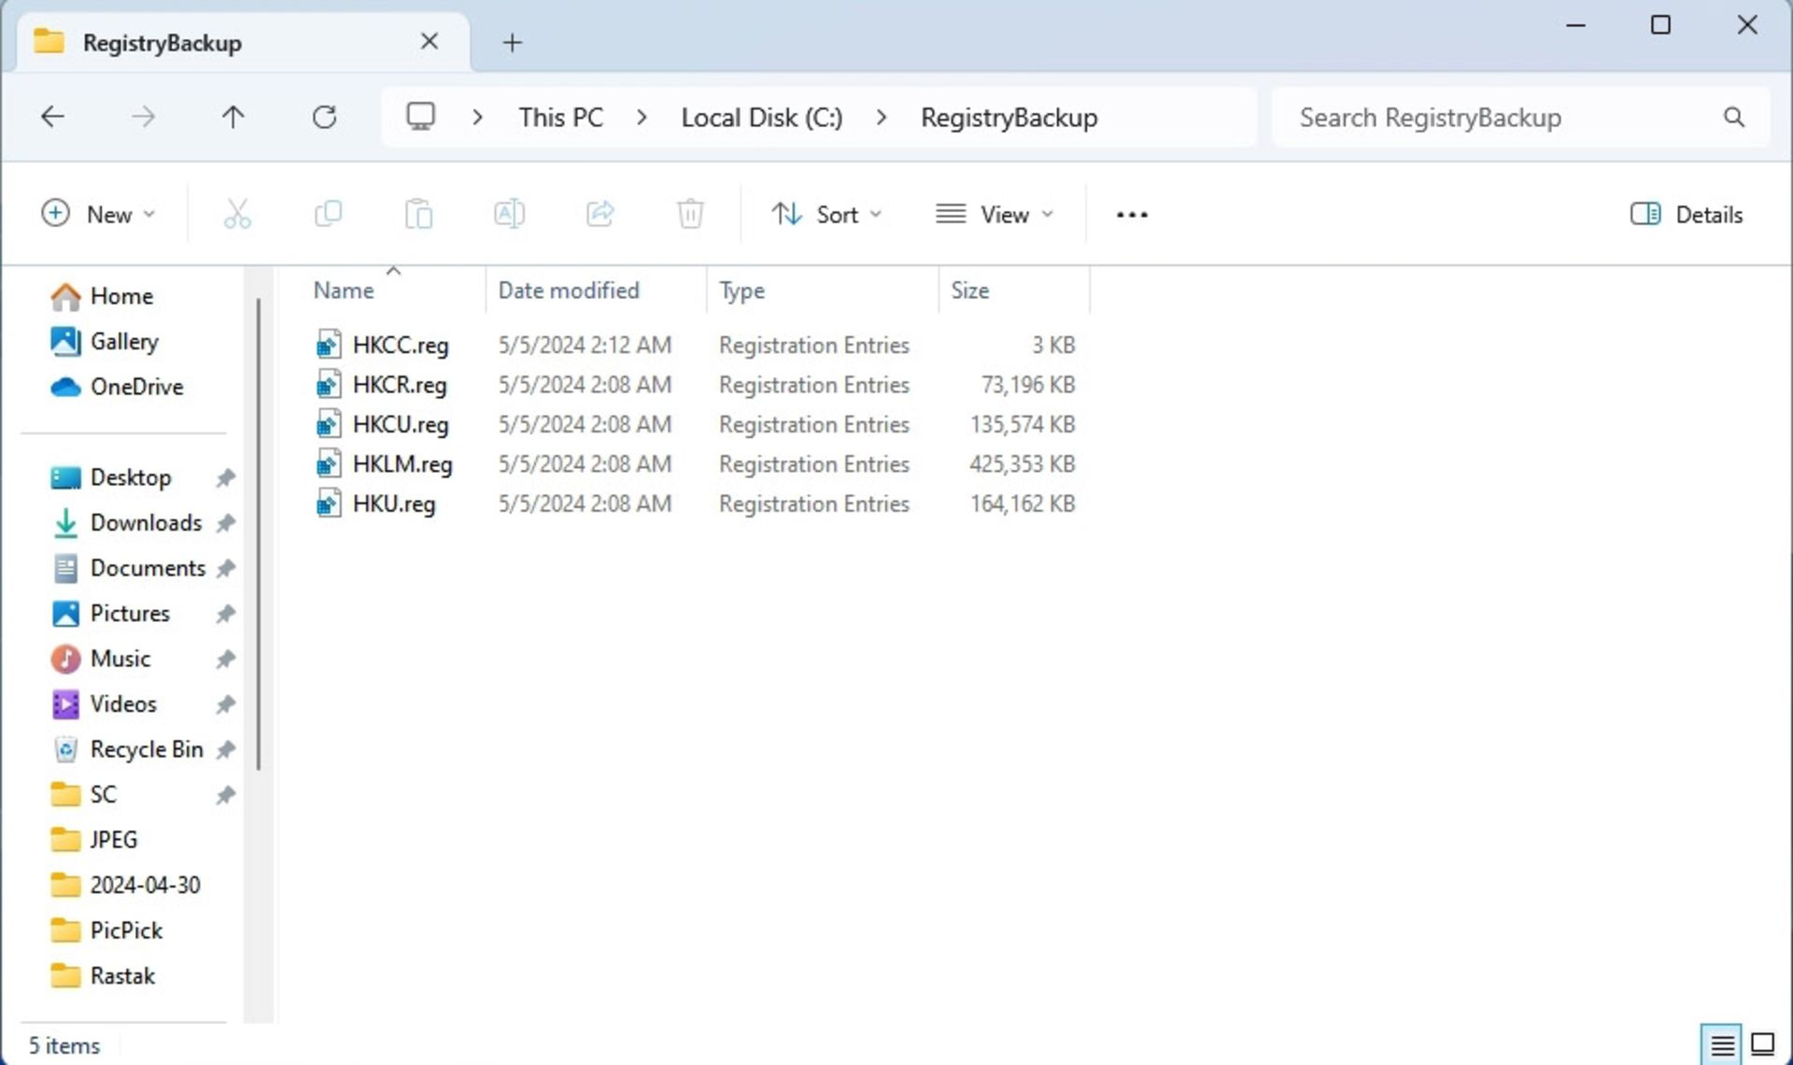
Task: Click the Search RegistryBackup input field
Action: pyautogui.click(x=1508, y=117)
